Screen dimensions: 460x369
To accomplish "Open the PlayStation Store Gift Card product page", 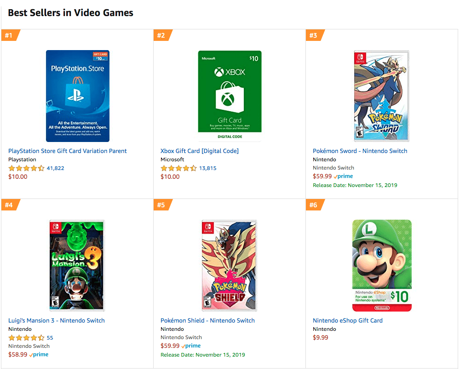I will point(67,151).
